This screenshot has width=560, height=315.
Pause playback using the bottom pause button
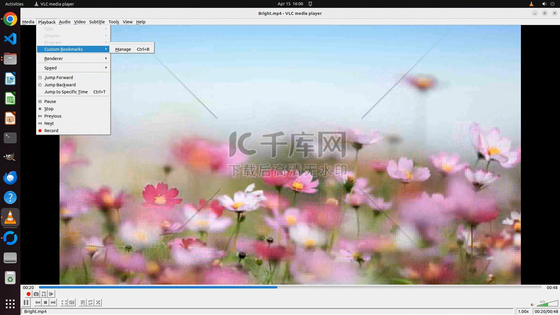point(26,302)
